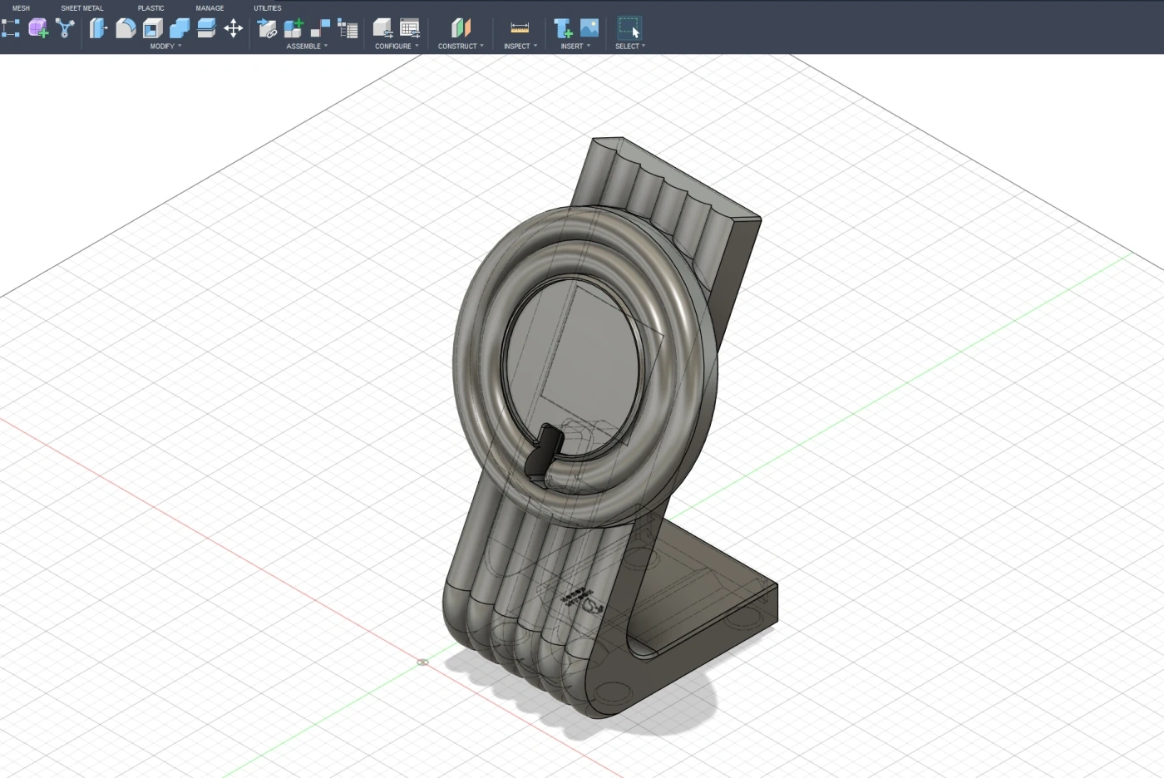The image size is (1164, 778).
Task: Select the Shell tool
Action: tap(152, 28)
